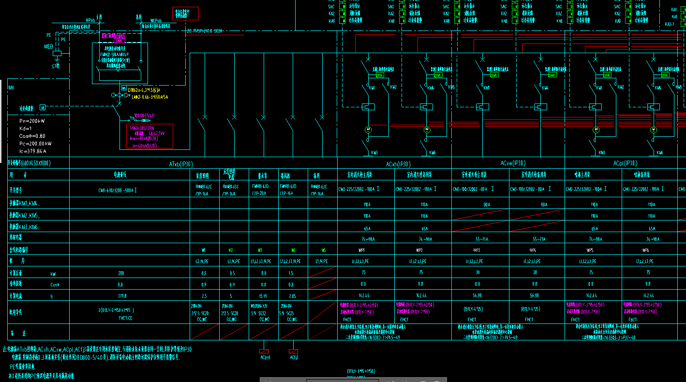Image resolution: width=686 pixels, height=382 pixels.
Task: Select circuit number W4
Action: pos(293,250)
